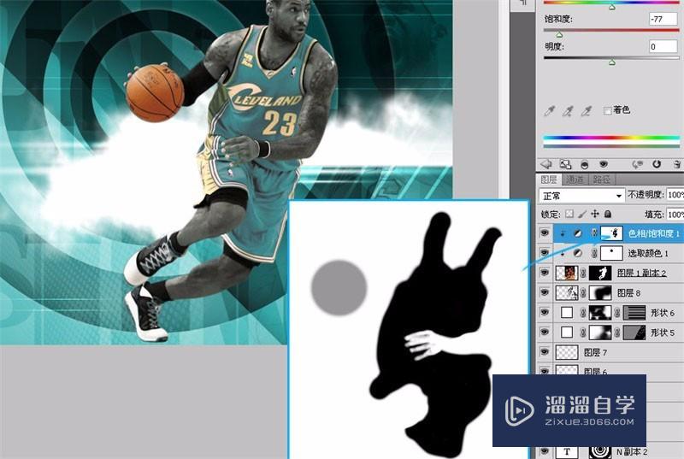
Task: Hide the 图层 8 layer
Action: point(545,292)
